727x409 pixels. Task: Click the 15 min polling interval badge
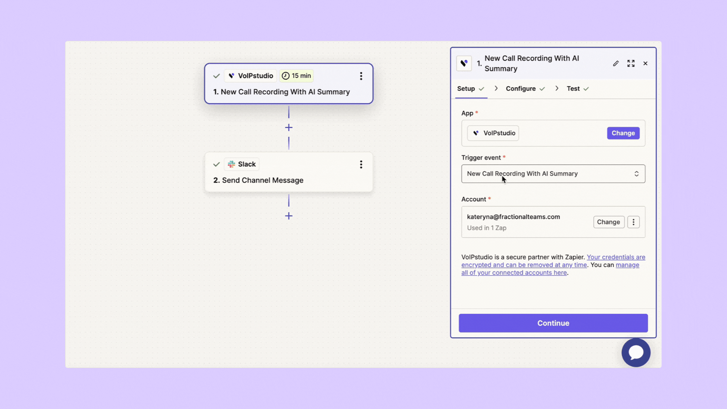(x=296, y=76)
